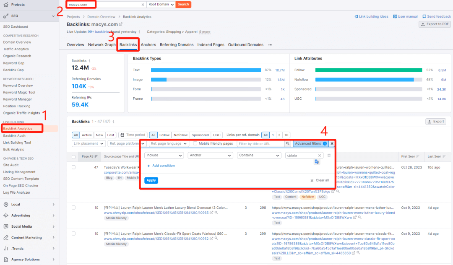Viewport: 453px width, 265px height.
Task: Click the Send feedback chat icon
Action: click(424, 16)
